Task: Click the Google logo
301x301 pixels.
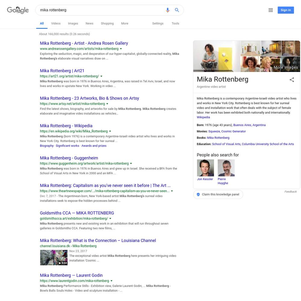Action: [x=18, y=10]
